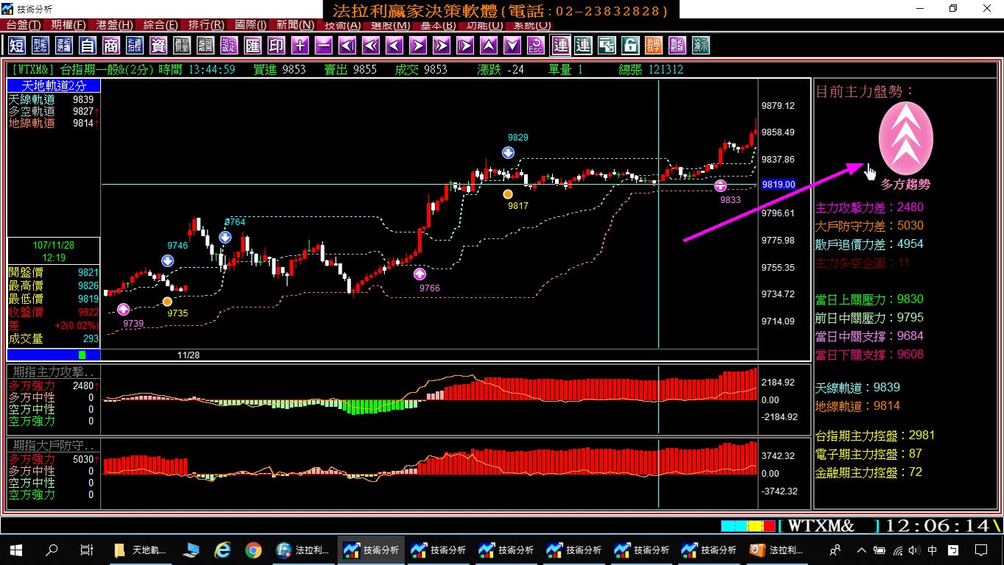Screen dimensions: 1004x565
Task: Click the 匯 export toolbar icon
Action: [253, 46]
